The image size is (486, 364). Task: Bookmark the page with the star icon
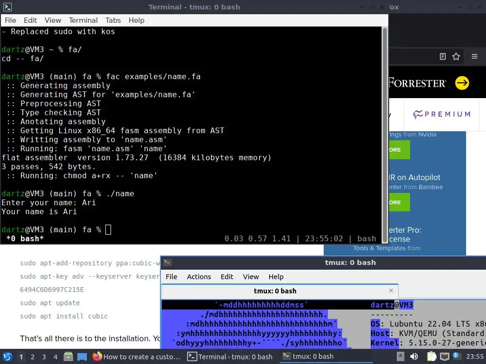(x=456, y=56)
